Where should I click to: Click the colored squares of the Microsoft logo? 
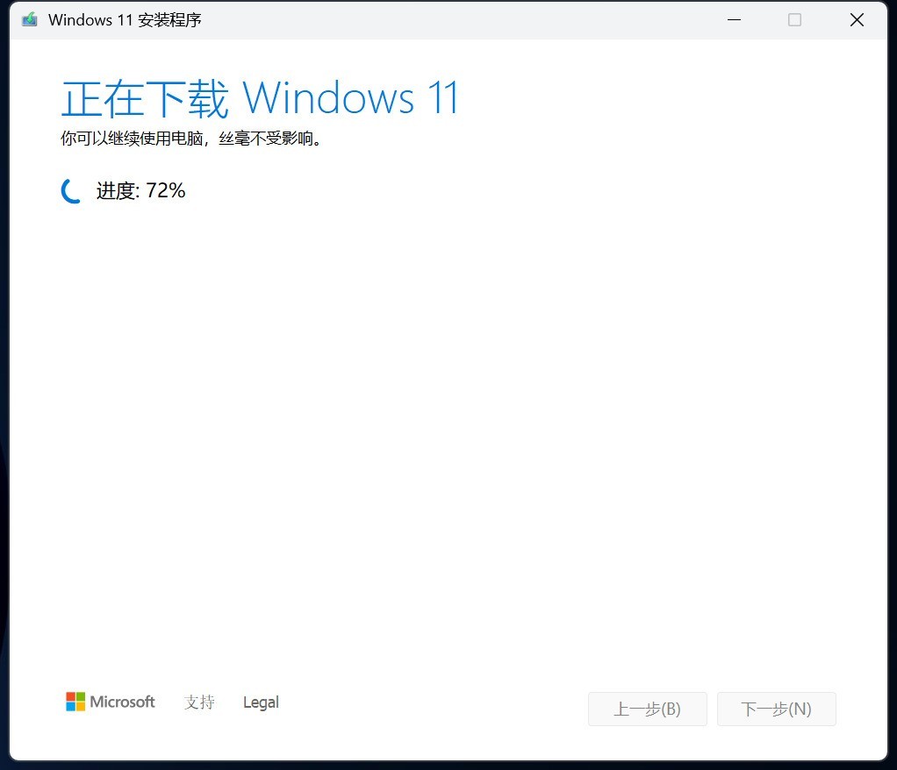(74, 702)
